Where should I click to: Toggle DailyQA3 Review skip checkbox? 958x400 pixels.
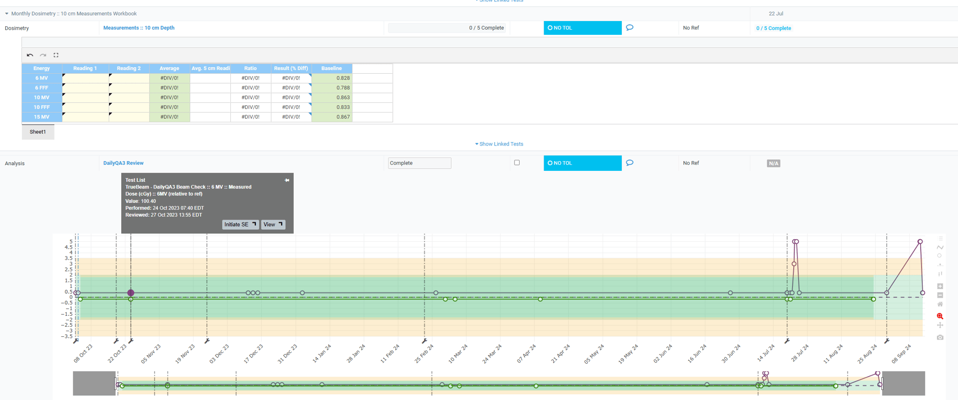coord(517,163)
